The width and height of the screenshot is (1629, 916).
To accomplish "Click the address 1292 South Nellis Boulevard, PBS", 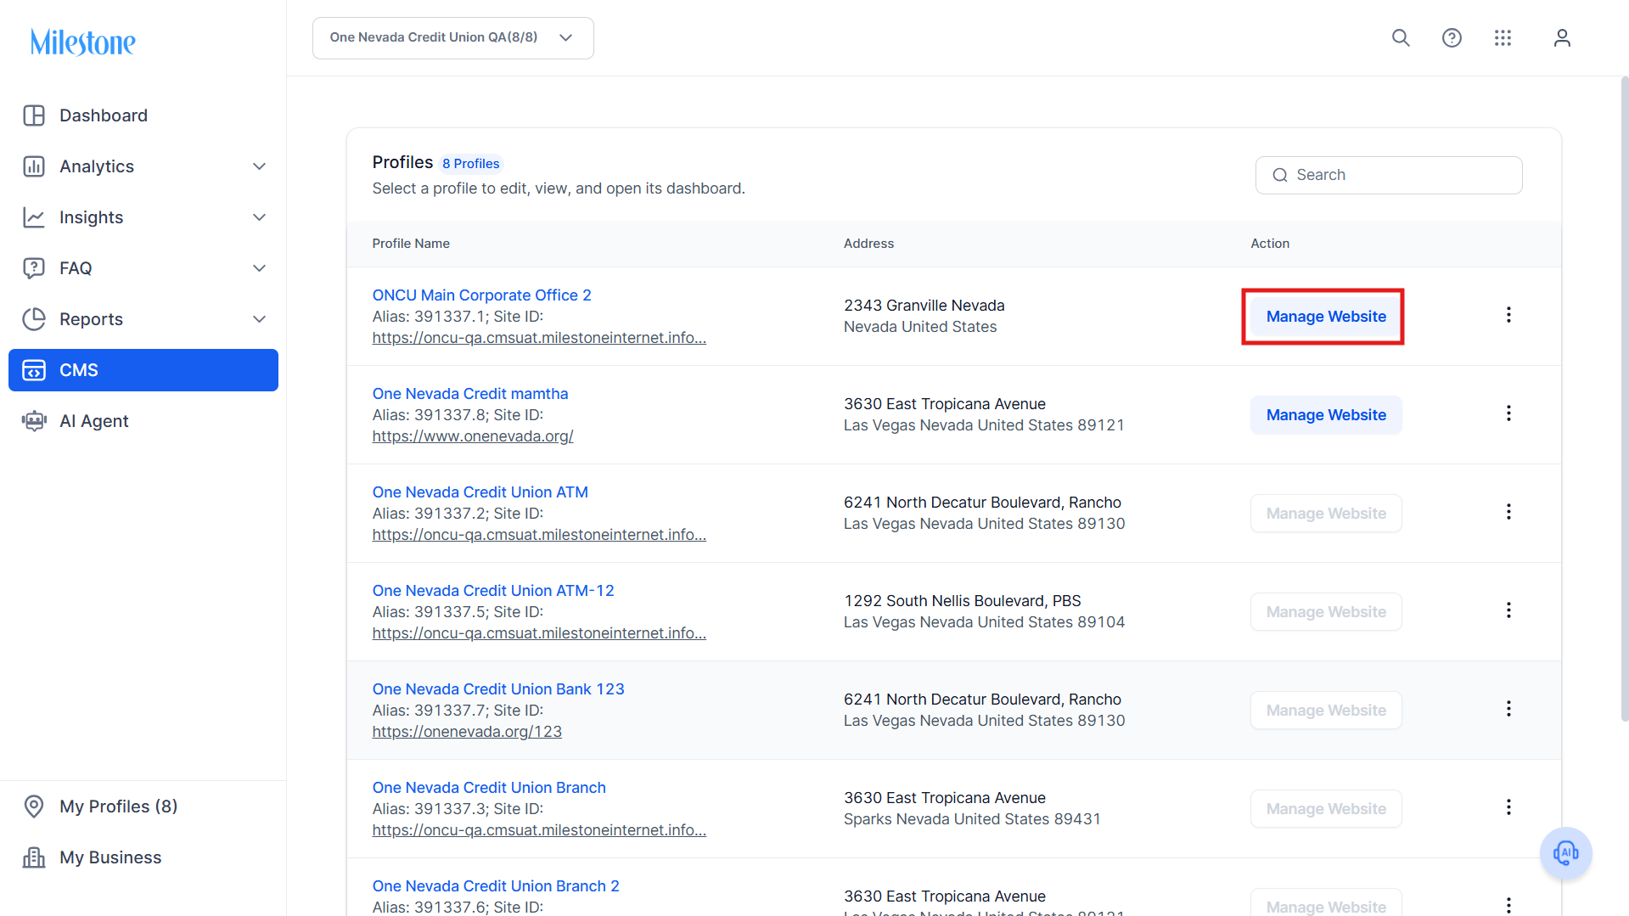I will point(963,601).
